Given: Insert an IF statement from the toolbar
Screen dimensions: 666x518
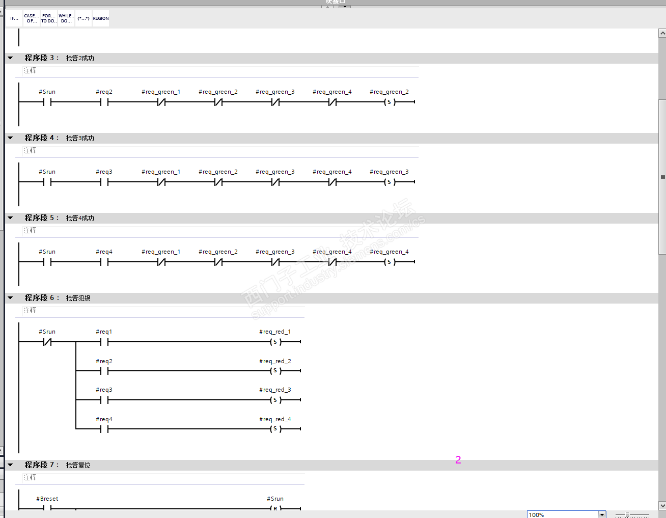Looking at the screenshot, I should [14, 18].
